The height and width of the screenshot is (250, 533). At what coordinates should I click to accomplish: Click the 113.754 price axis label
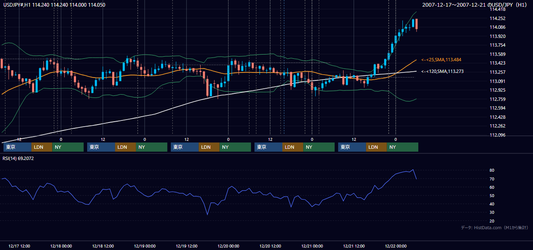pos(498,45)
